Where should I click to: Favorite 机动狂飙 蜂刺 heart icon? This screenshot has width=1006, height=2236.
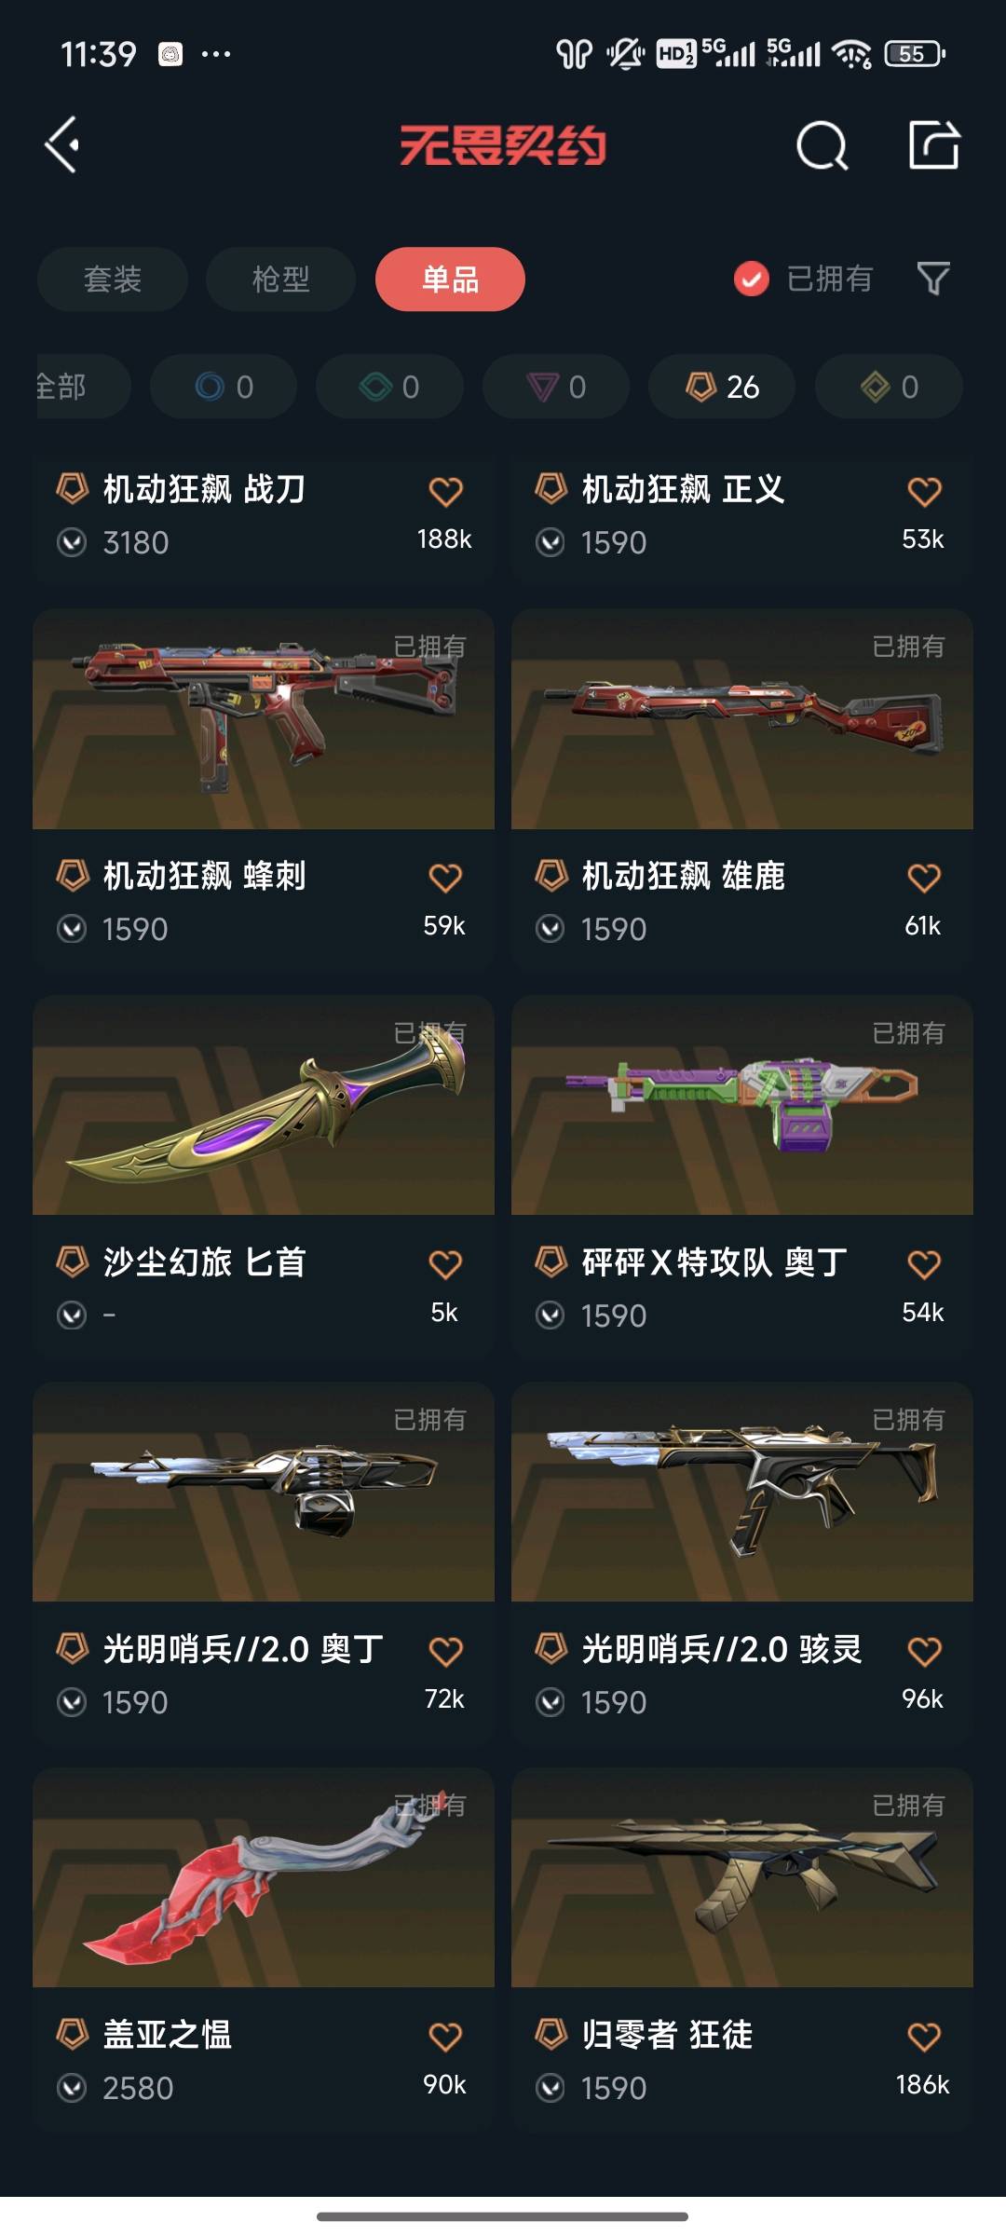(x=445, y=878)
